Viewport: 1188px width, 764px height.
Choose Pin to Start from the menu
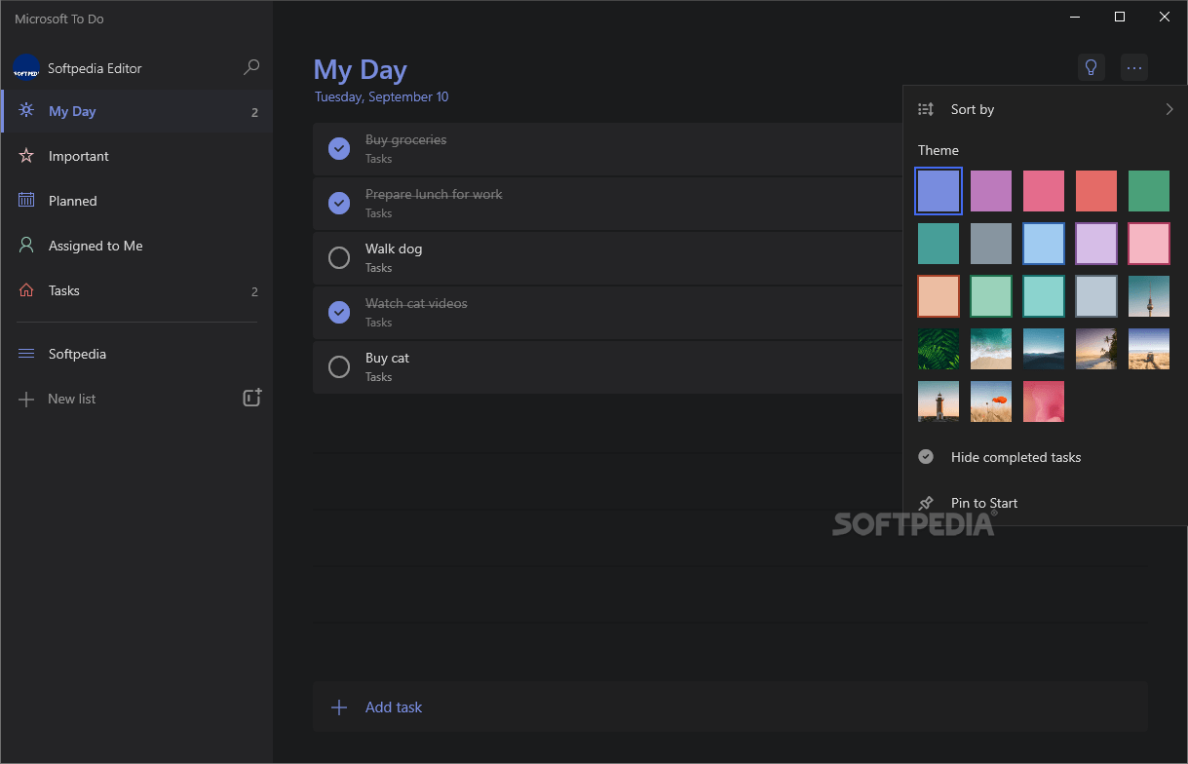point(1045,503)
